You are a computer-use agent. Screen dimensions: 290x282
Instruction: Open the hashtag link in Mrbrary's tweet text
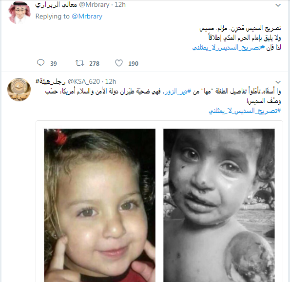pos(229,48)
